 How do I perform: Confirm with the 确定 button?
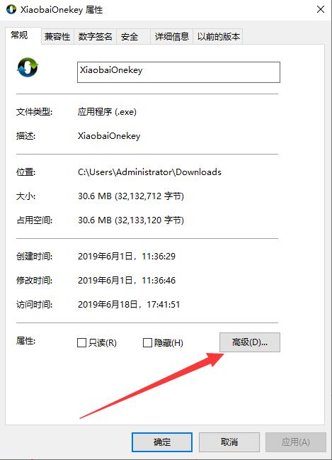point(162,442)
